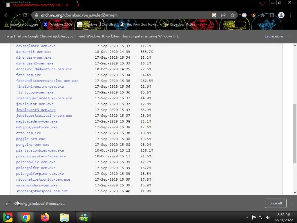Click the downloading jewelquest3-oem.exe item
Screen dimensions: 297x223
coord(36,204)
